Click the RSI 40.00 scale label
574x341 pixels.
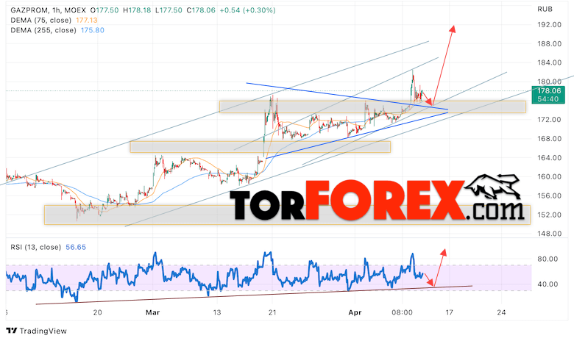pos(548,284)
